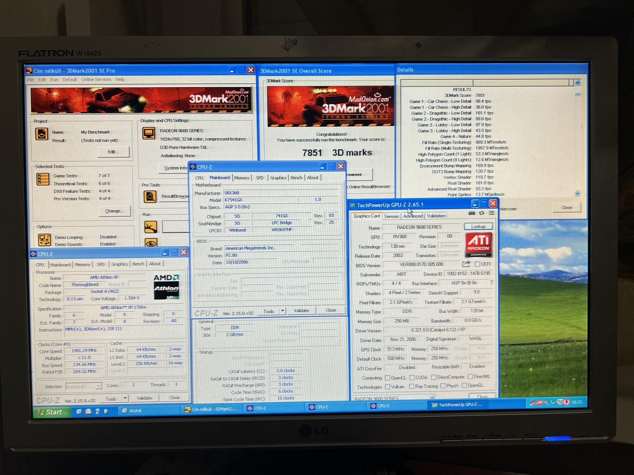Viewport: 634px width, 475px height.
Task: Click the 3DMark2001 SE Pro title bar icon
Action: coord(29,70)
